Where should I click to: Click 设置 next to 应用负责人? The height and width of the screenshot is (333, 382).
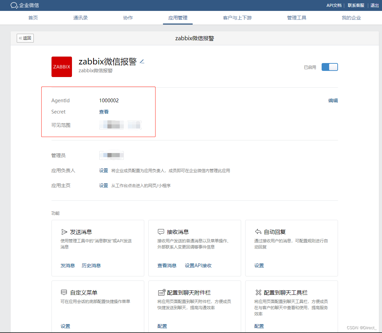(x=104, y=171)
